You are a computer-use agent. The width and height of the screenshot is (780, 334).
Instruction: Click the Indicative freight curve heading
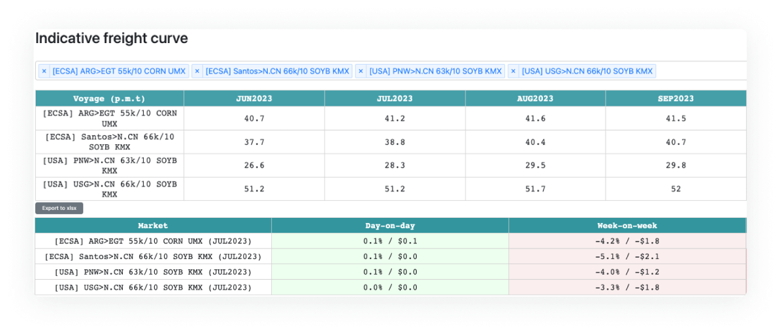tap(112, 38)
